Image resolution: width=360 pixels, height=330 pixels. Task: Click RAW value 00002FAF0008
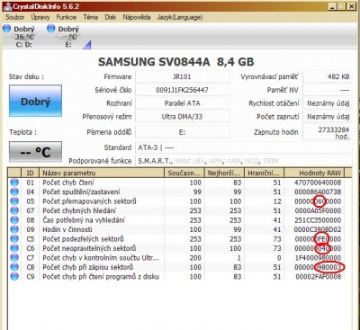coord(318,277)
